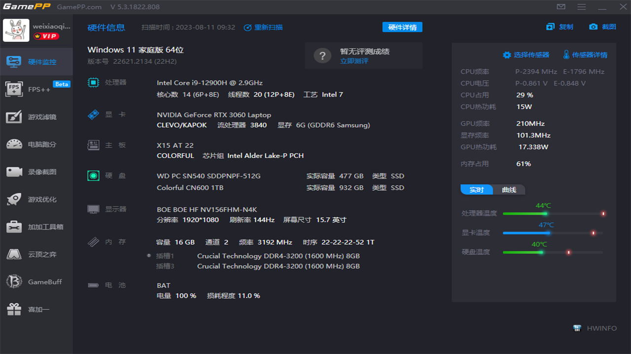The width and height of the screenshot is (631, 354).
Task: Click the 硬件详情 button
Action: point(403,27)
